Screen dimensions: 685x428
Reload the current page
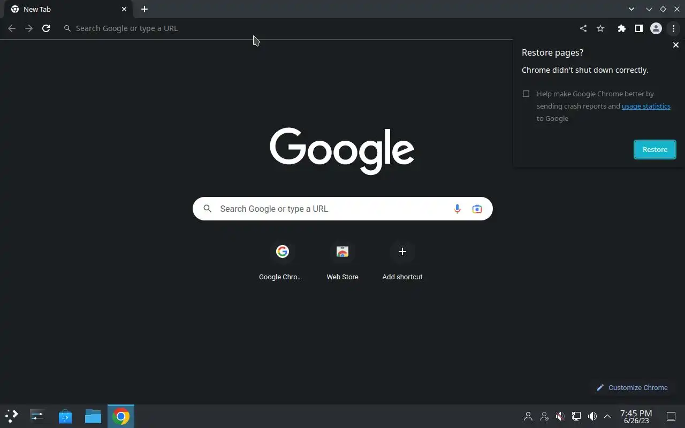tap(46, 28)
